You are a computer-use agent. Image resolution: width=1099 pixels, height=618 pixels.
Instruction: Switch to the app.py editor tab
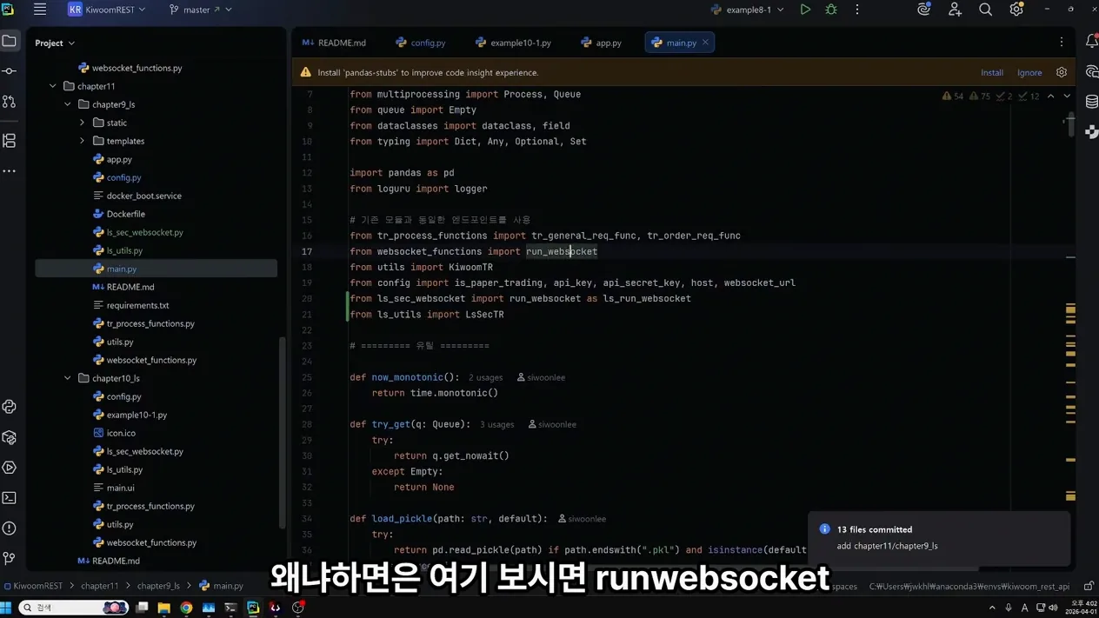(x=601, y=43)
